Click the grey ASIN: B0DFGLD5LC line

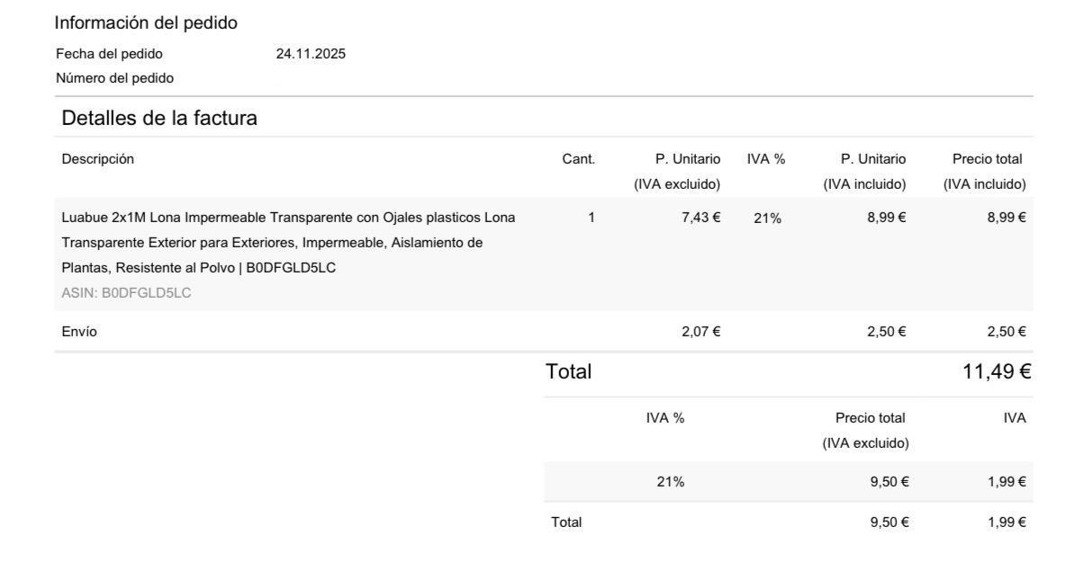coord(126,292)
